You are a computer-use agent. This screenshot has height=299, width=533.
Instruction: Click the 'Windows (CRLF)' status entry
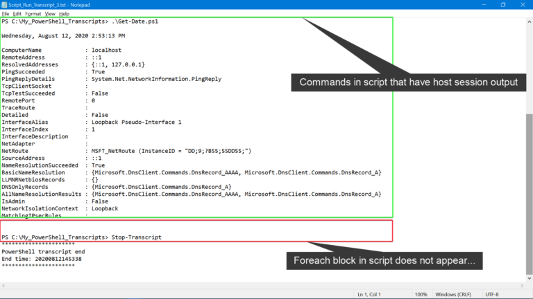(453, 295)
